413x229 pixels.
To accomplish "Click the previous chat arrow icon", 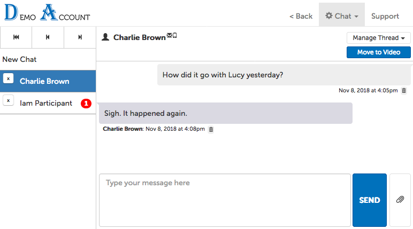I will [x=48, y=37].
